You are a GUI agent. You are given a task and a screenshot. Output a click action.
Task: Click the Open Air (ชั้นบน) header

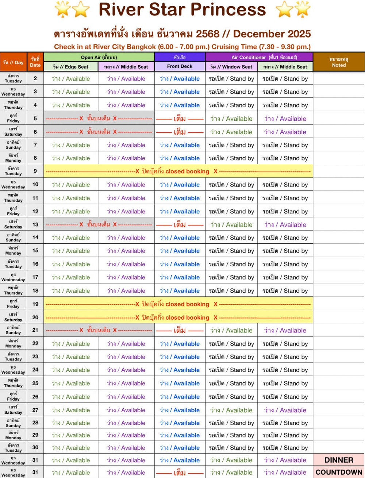point(99,57)
